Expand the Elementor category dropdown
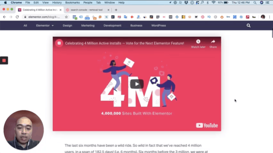The image size is (273, 153). pos(45,26)
